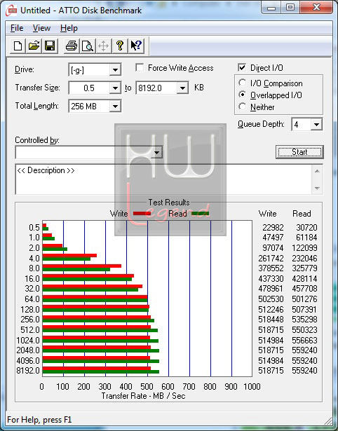The image size is (338, 431).
Task: Open Print Preview from the toolbar
Action: coord(88,46)
